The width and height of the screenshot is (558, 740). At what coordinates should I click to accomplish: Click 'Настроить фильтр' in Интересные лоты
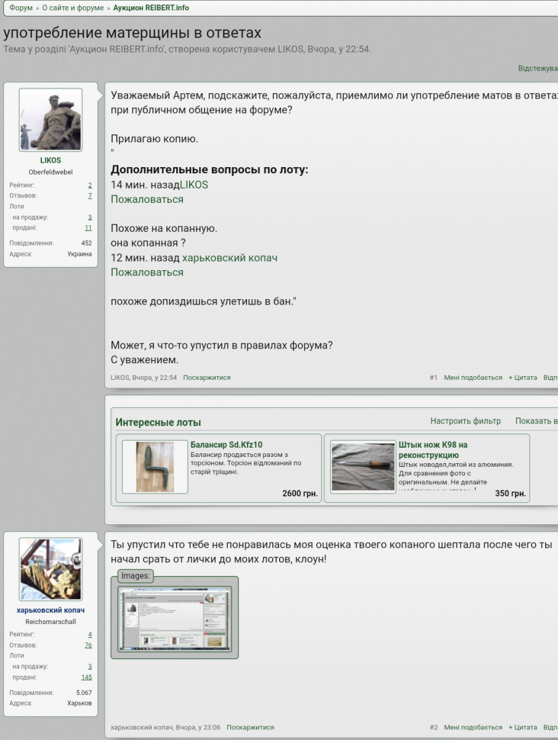(x=465, y=421)
